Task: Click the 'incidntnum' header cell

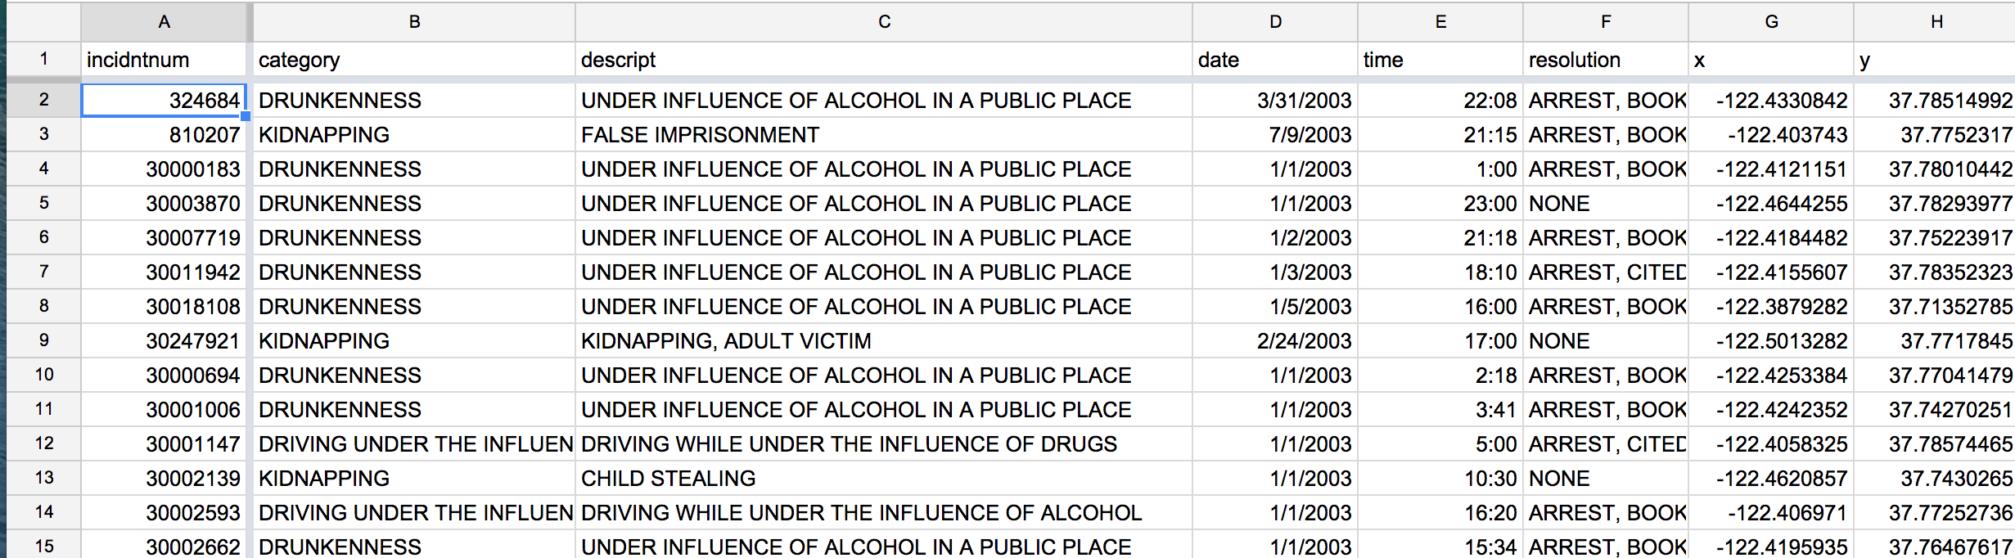Action: [164, 60]
